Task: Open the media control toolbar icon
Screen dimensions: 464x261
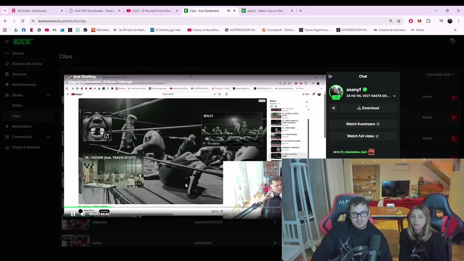Action: 441,21
